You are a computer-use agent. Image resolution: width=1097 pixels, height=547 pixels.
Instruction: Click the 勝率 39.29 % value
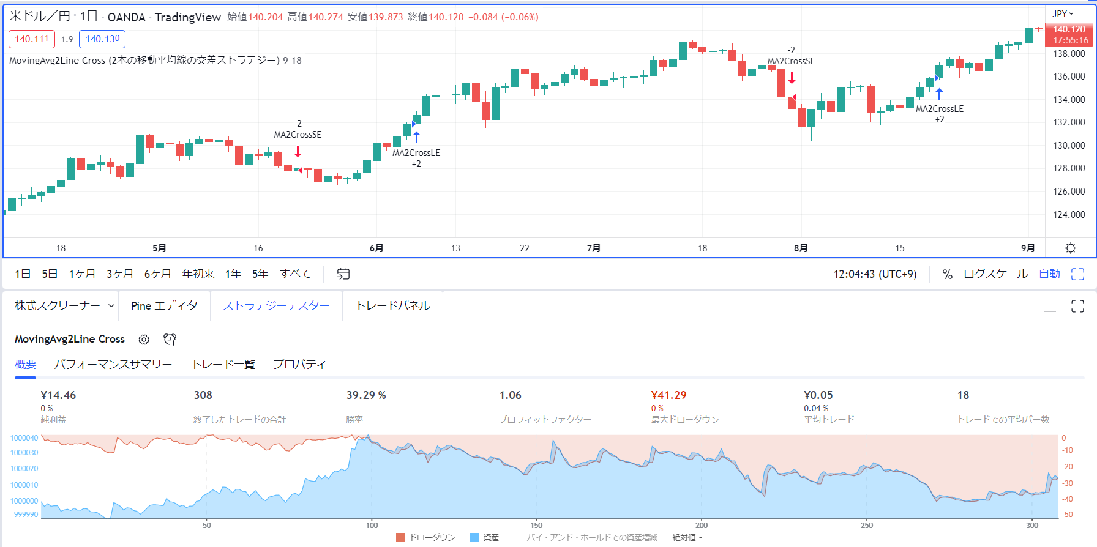366,395
